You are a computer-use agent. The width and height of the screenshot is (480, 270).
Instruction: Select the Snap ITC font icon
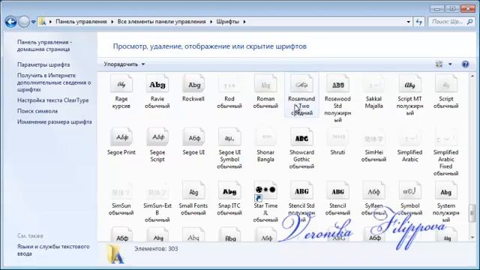tap(229, 190)
